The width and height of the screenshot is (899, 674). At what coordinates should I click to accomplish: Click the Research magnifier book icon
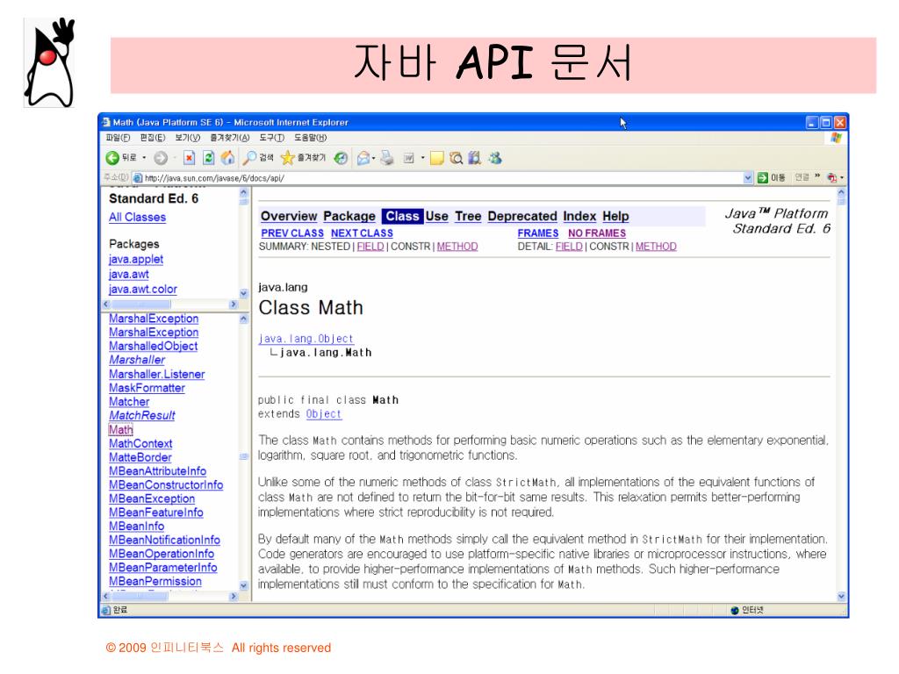456,158
